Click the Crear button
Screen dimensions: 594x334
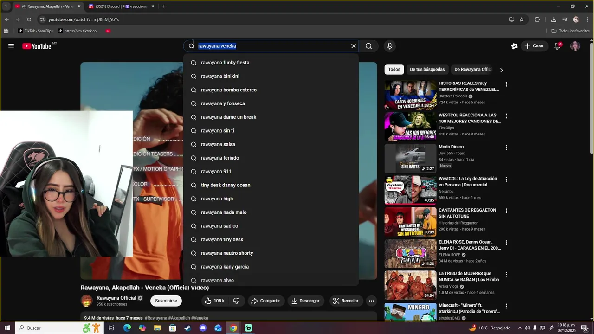point(534,46)
